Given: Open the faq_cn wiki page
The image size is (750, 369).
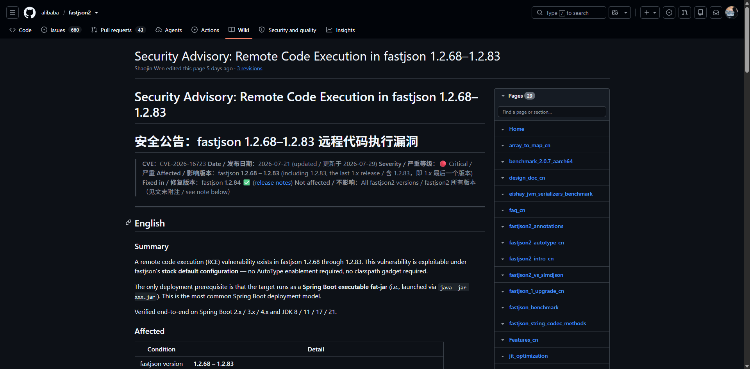Looking at the screenshot, I should pos(517,210).
